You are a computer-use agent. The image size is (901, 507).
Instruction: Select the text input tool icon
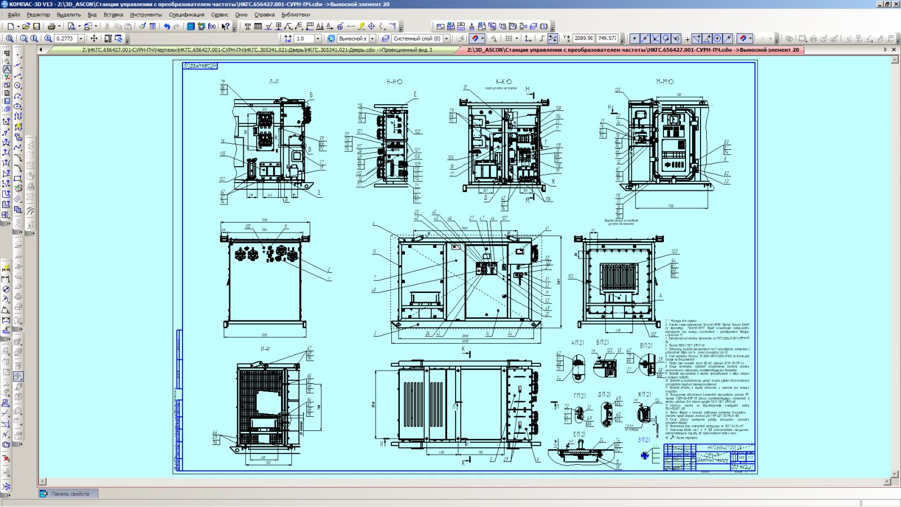(247, 26)
